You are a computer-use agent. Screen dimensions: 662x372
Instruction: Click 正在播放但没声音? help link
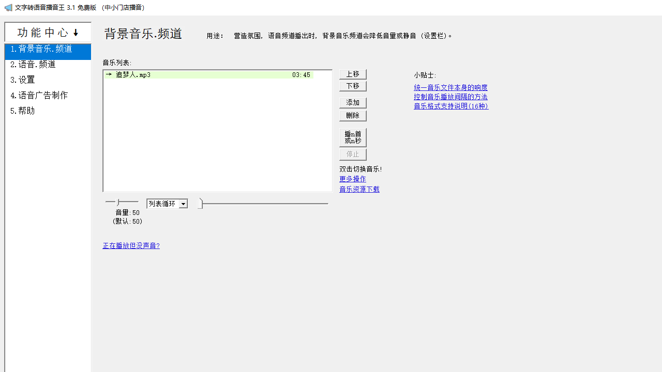(131, 246)
